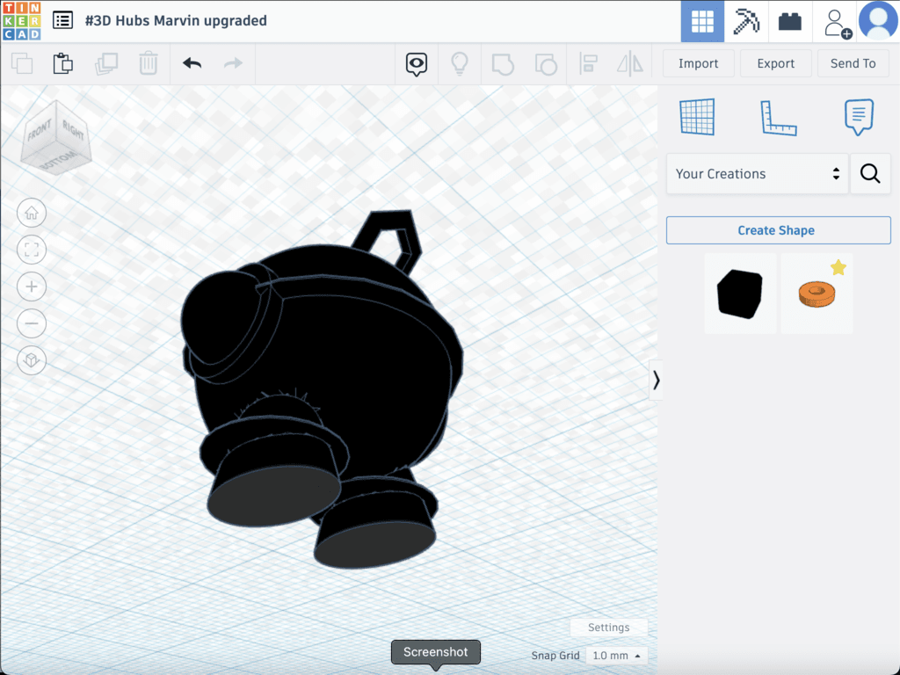Mirror the selected shape
The width and height of the screenshot is (900, 675).
630,63
